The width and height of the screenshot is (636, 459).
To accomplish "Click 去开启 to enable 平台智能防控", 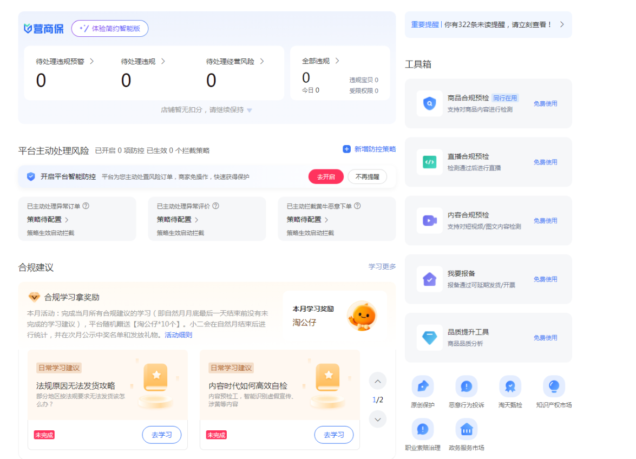I will [x=326, y=177].
